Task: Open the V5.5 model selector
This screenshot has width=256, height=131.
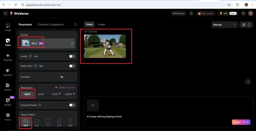Action: (x=48, y=43)
